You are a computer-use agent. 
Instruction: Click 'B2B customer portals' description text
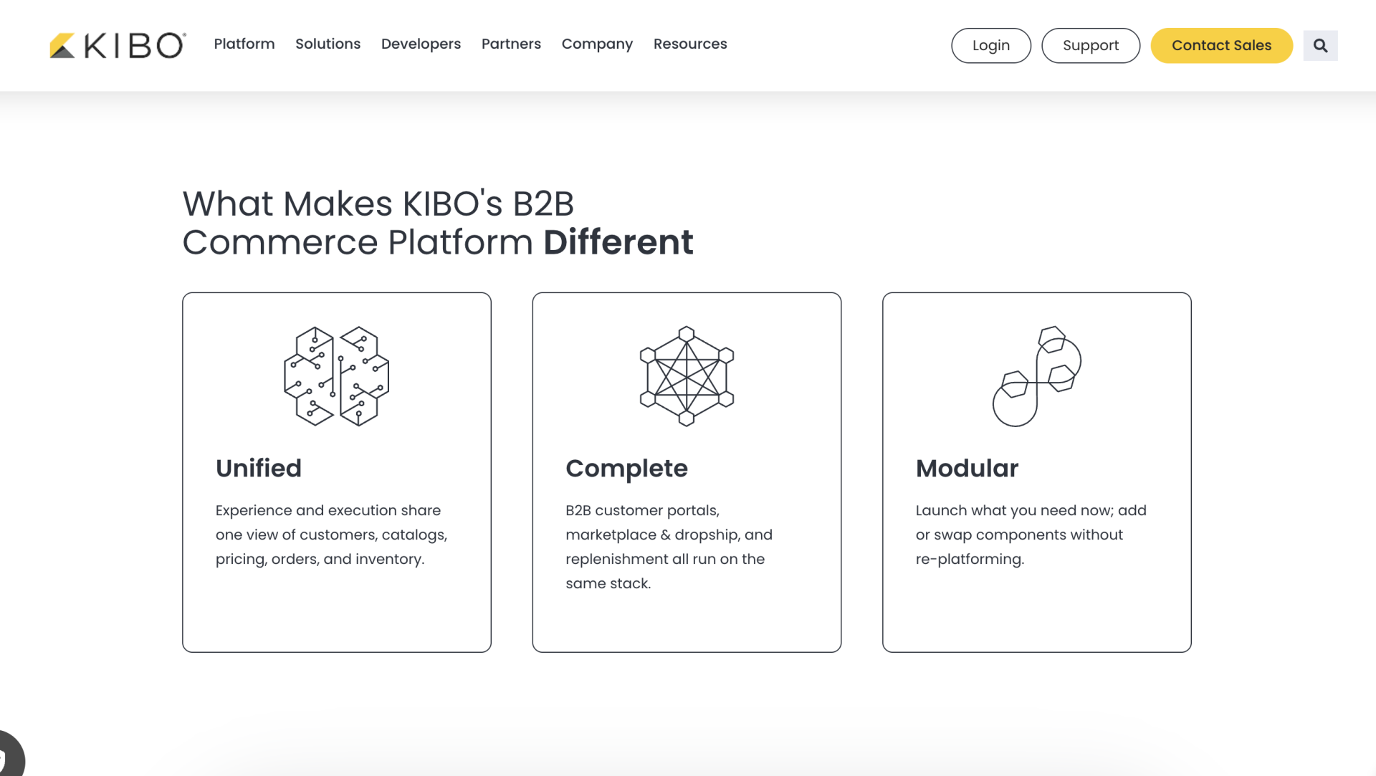coord(669,547)
